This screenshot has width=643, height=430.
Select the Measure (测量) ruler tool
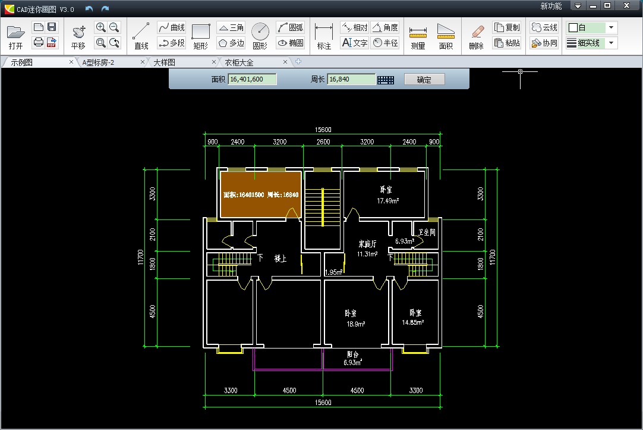coord(418,36)
